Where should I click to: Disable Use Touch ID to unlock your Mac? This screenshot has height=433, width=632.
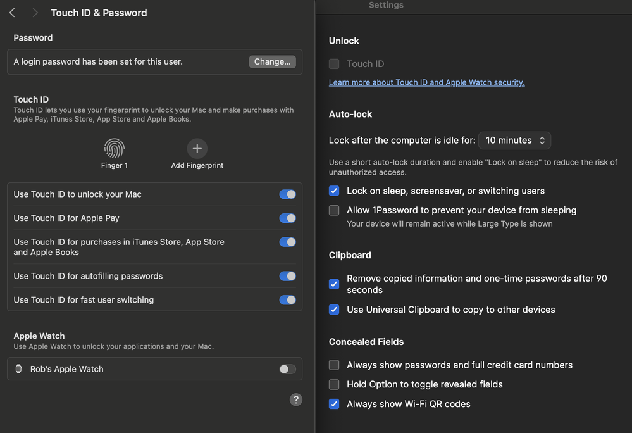pos(287,194)
